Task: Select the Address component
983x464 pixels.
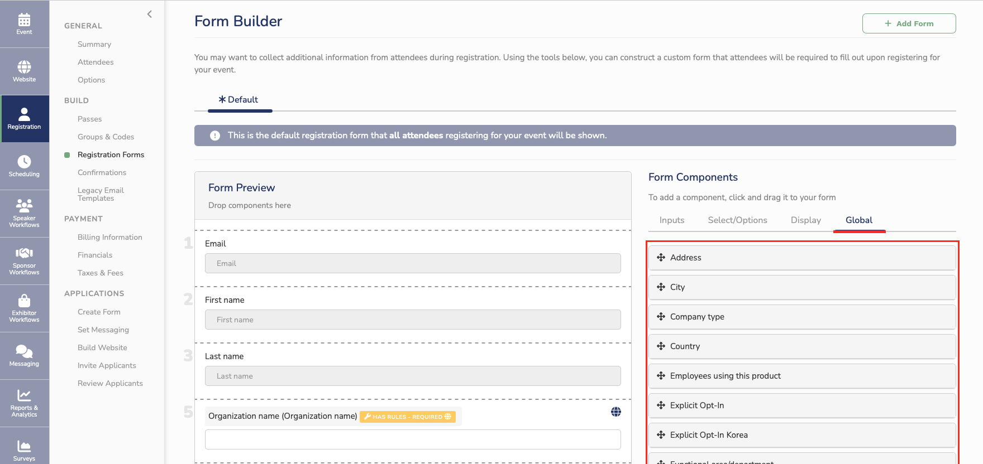Action: click(802, 258)
